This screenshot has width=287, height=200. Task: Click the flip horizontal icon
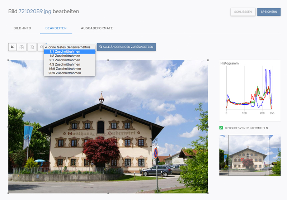click(x=22, y=47)
